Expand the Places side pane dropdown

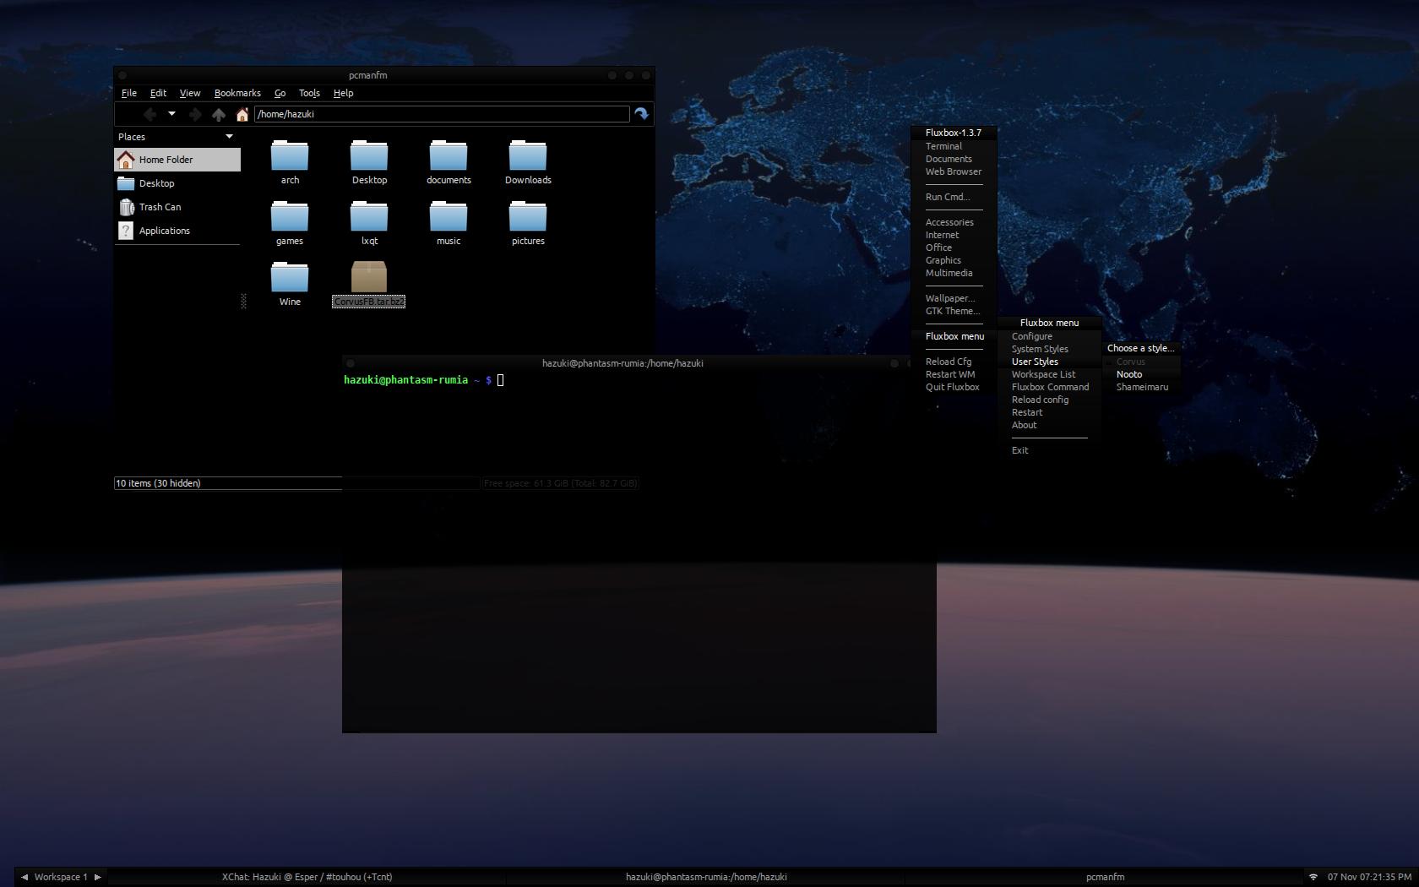click(229, 137)
